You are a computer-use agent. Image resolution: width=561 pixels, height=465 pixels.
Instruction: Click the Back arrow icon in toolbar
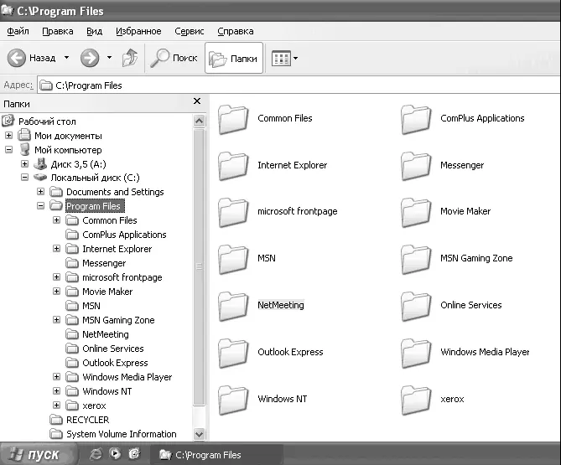pyautogui.click(x=18, y=58)
